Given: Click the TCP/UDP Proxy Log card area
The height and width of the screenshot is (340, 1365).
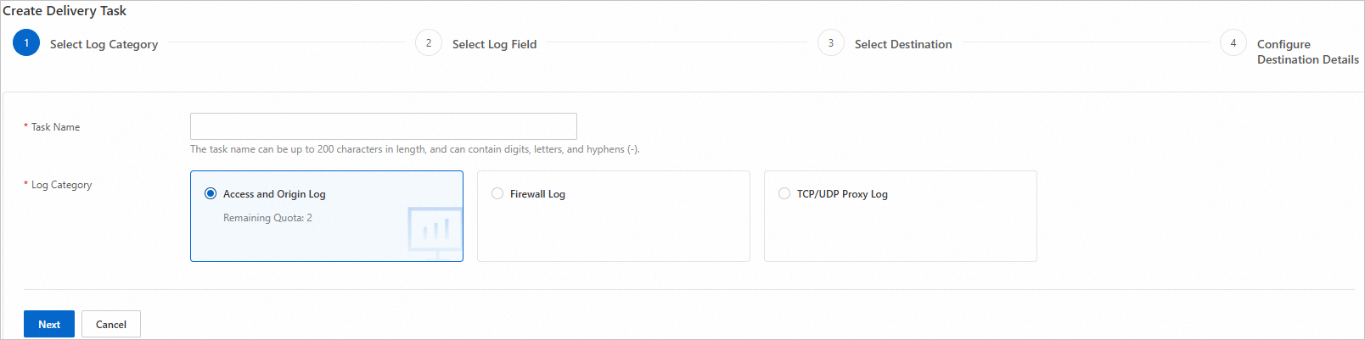Looking at the screenshot, I should click(901, 216).
